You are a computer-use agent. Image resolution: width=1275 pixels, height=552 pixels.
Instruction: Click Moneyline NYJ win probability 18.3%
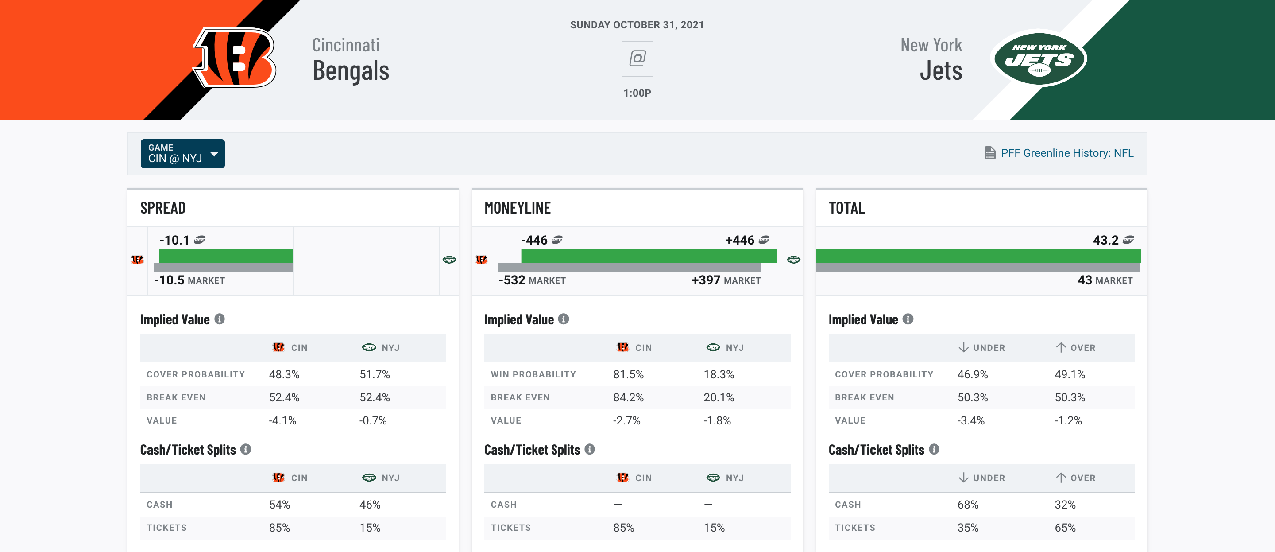coord(719,375)
